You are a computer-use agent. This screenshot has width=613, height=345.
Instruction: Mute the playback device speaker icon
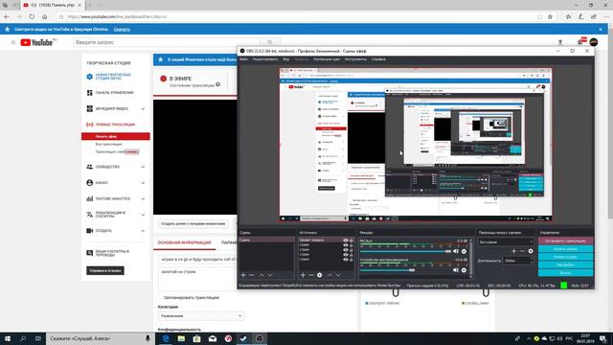[x=456, y=270]
